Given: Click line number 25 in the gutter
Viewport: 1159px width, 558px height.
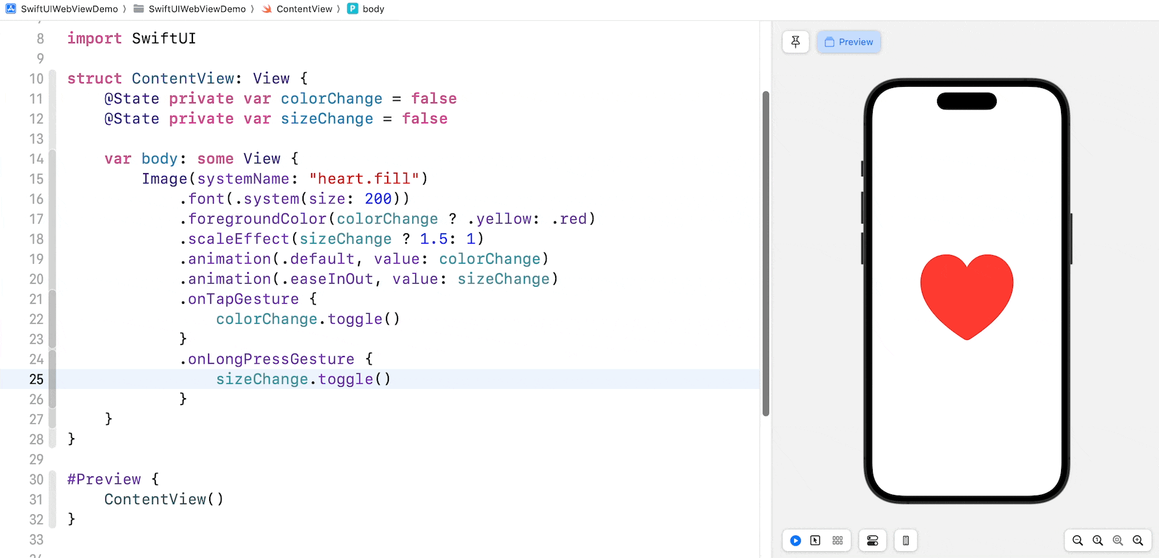Looking at the screenshot, I should [36, 379].
